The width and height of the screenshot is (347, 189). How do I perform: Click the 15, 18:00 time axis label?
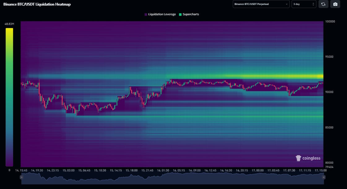coord(132,170)
